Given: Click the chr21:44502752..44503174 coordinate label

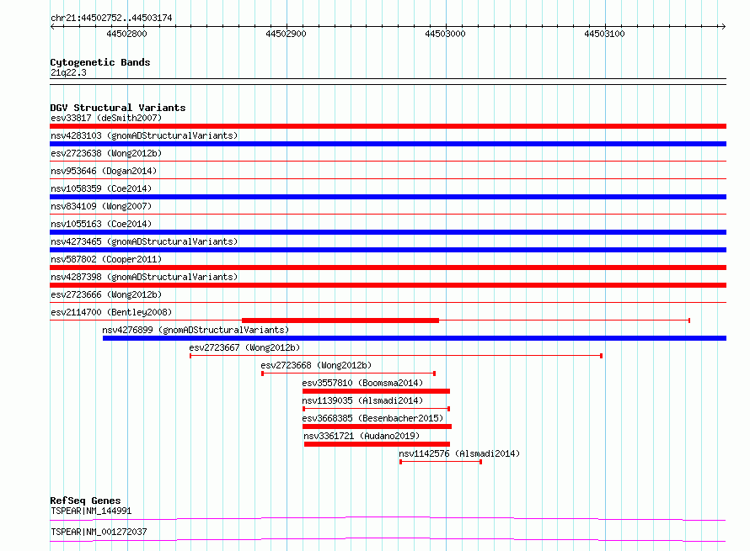Looking at the screenshot, I should pyautogui.click(x=111, y=18).
